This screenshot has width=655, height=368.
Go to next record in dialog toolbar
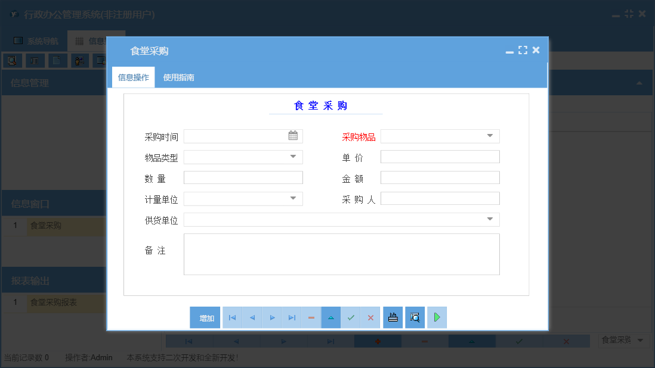pyautogui.click(x=272, y=317)
